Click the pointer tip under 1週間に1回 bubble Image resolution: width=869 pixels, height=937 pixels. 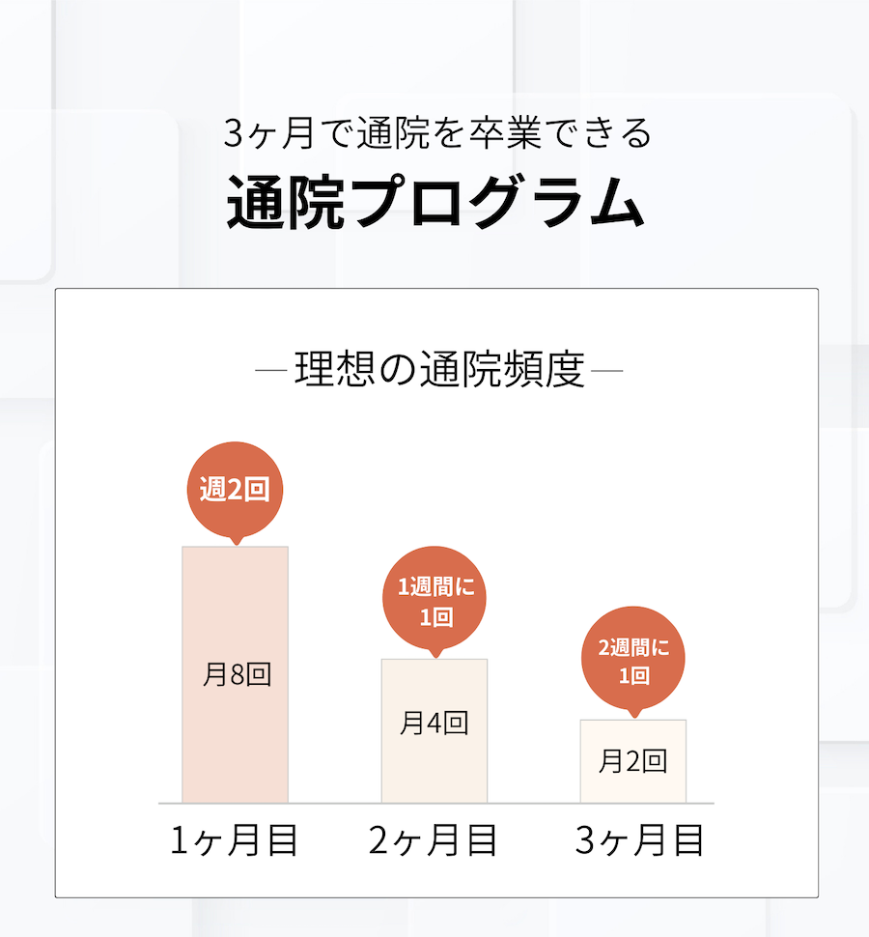pyautogui.click(x=436, y=654)
